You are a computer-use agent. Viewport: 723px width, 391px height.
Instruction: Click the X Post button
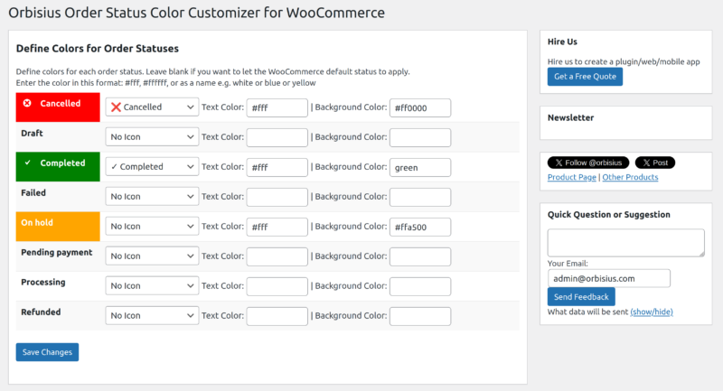point(654,163)
